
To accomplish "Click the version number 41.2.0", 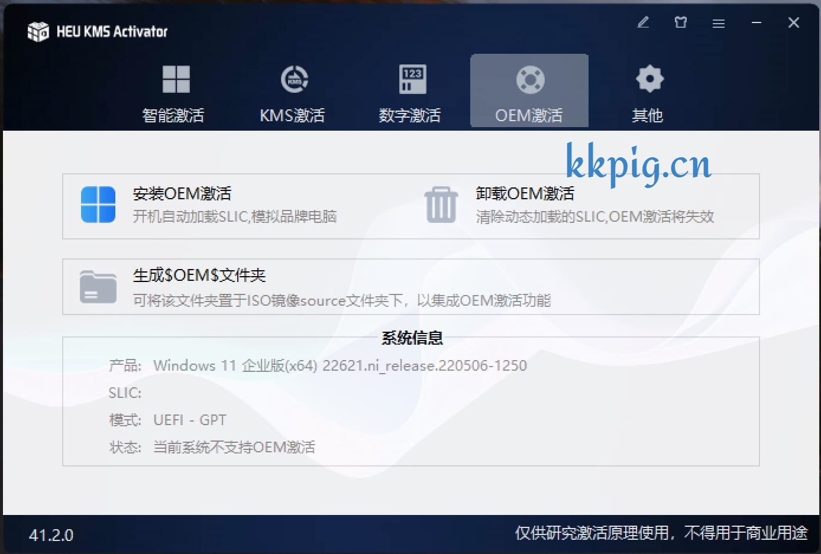I will pos(51,536).
